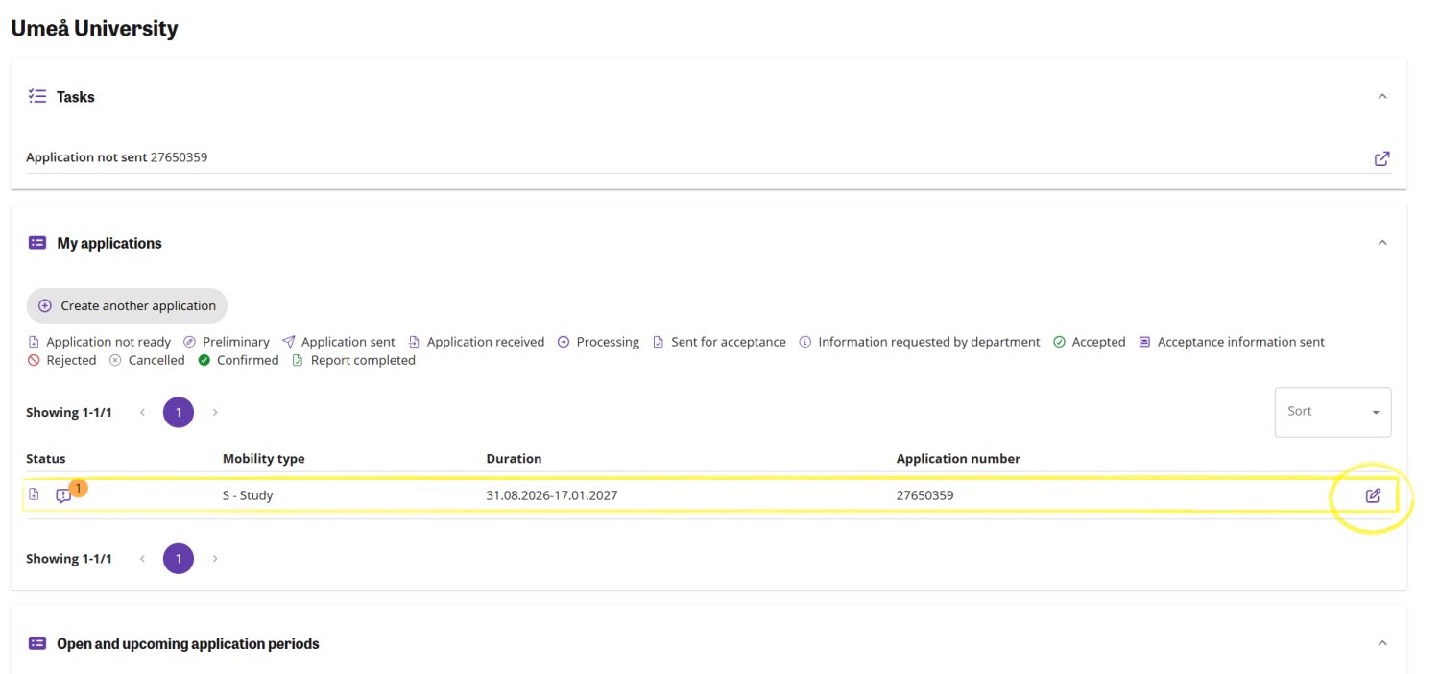Go to next page using top pagination arrow

[x=215, y=413]
